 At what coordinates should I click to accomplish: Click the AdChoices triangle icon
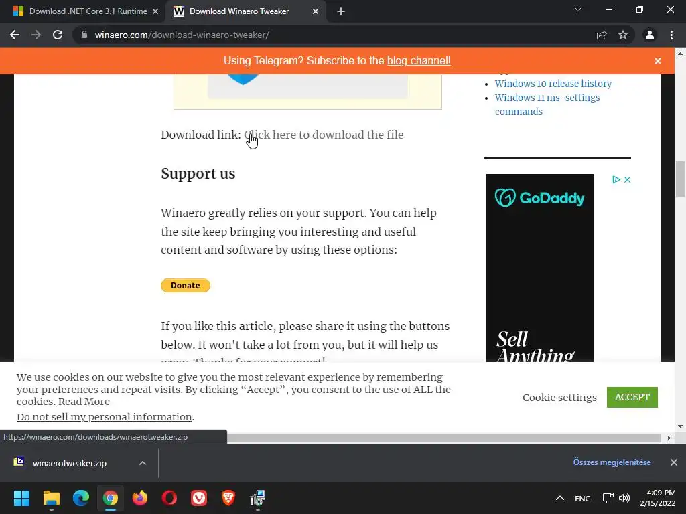[616, 179]
